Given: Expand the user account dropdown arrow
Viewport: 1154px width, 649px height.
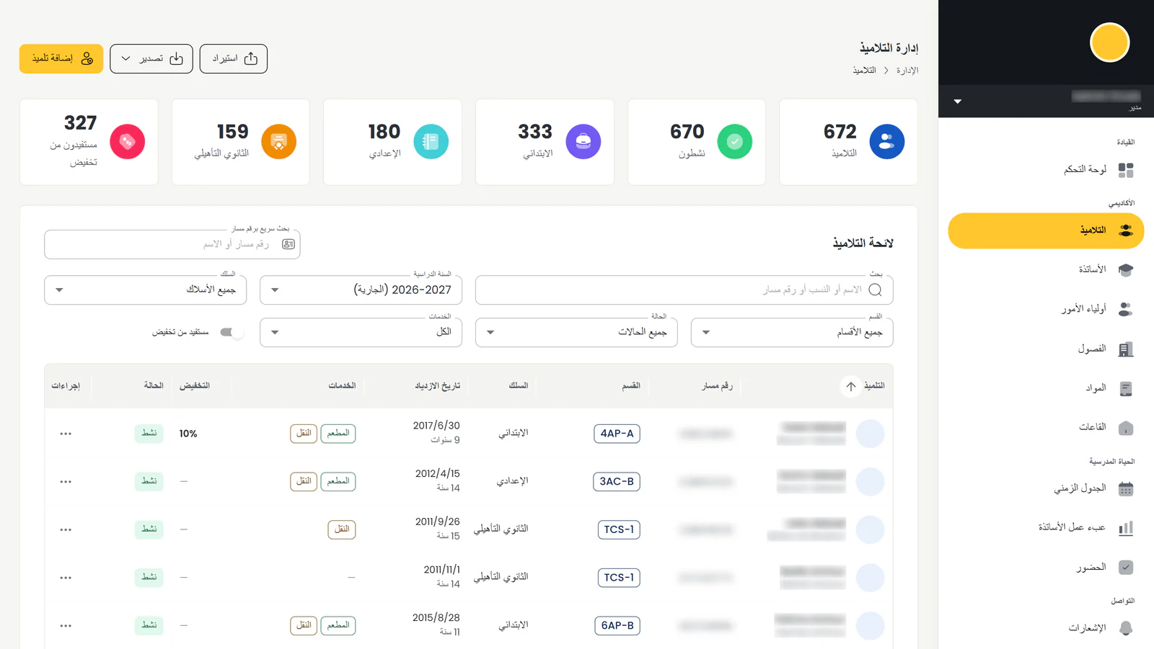Looking at the screenshot, I should tap(958, 102).
